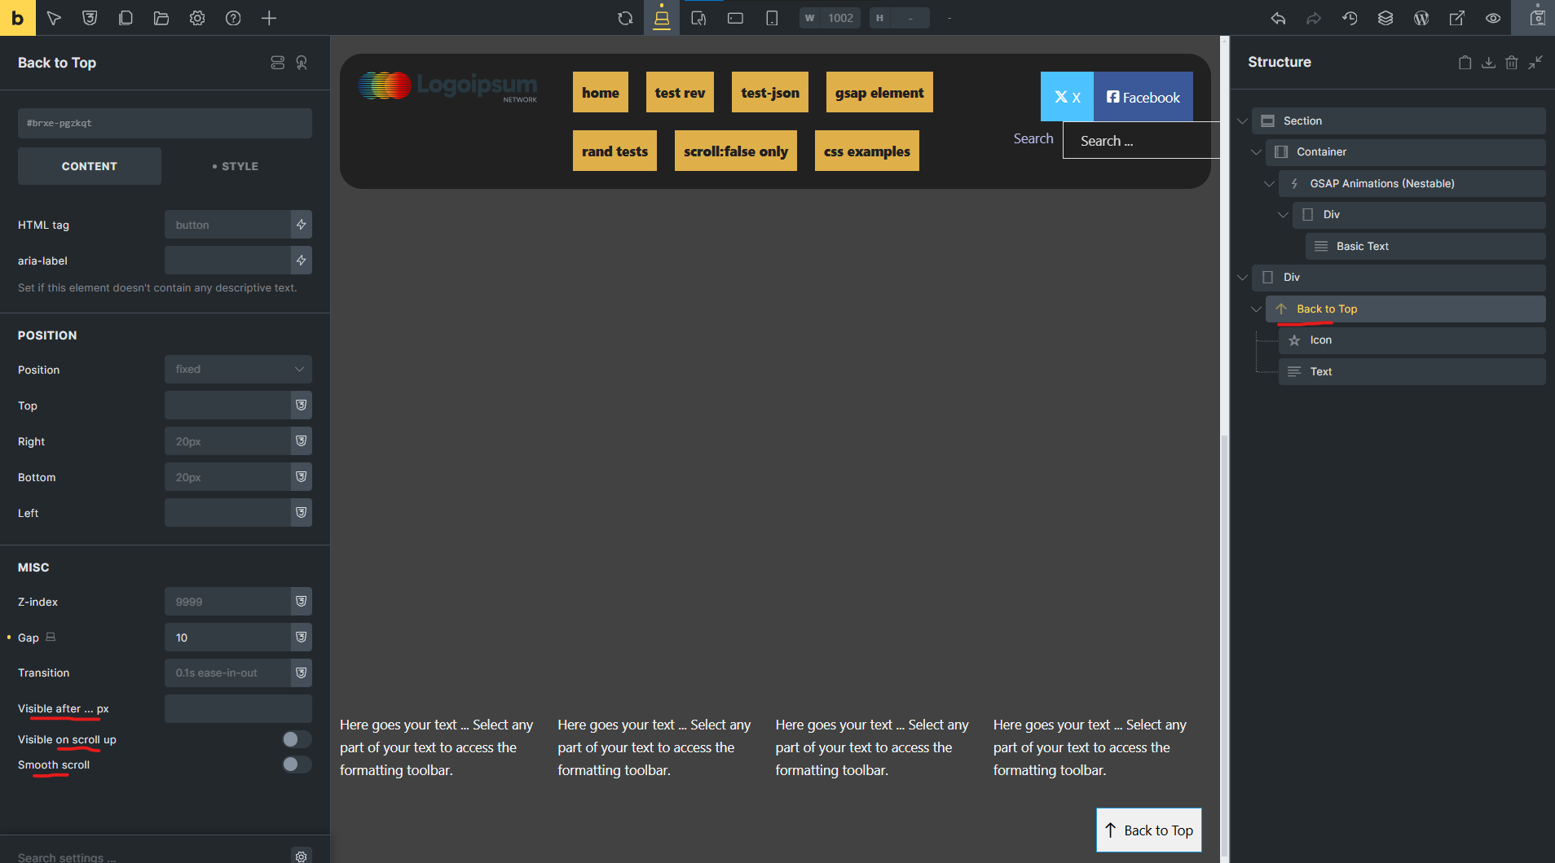1555x863 pixels.
Task: Turn on the Smooth scroll toggle
Action: point(297,764)
